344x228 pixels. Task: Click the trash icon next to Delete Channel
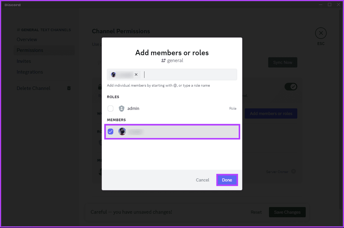click(x=69, y=88)
